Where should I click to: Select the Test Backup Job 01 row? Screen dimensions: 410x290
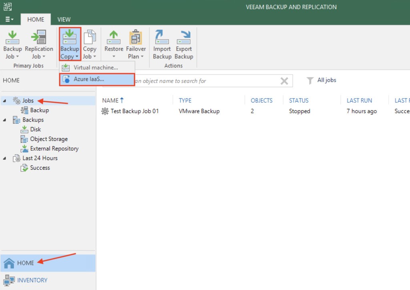255,111
